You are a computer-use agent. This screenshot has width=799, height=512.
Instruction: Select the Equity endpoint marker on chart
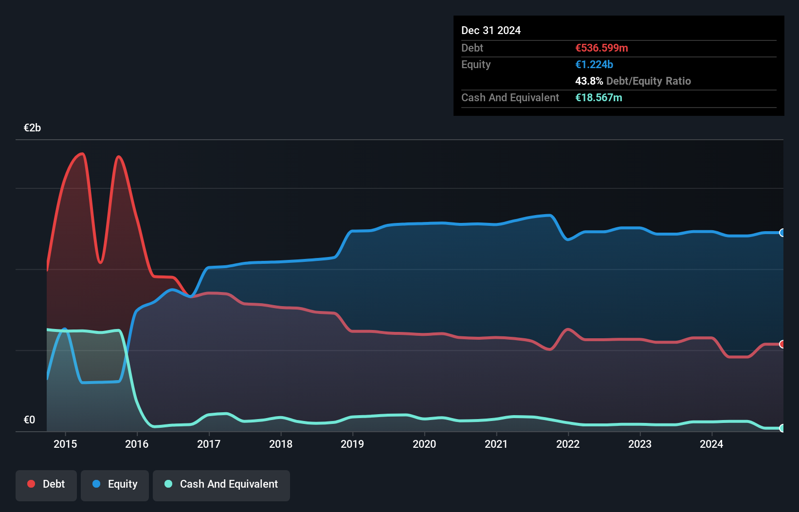782,233
